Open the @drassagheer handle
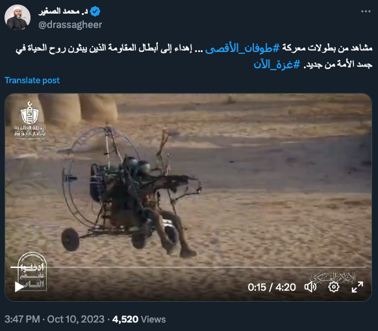Viewport: 378px width, 331px height. point(70,25)
